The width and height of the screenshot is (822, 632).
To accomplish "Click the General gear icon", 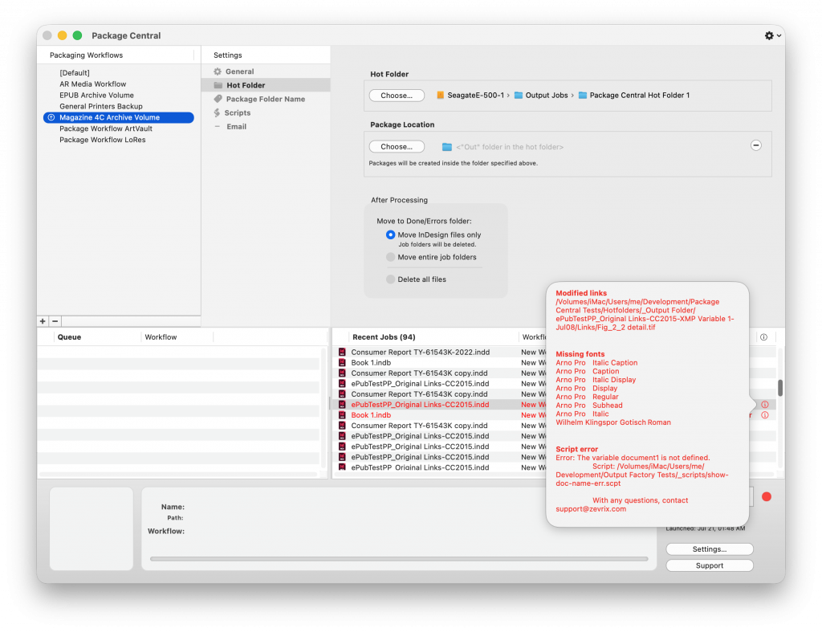I will (218, 71).
